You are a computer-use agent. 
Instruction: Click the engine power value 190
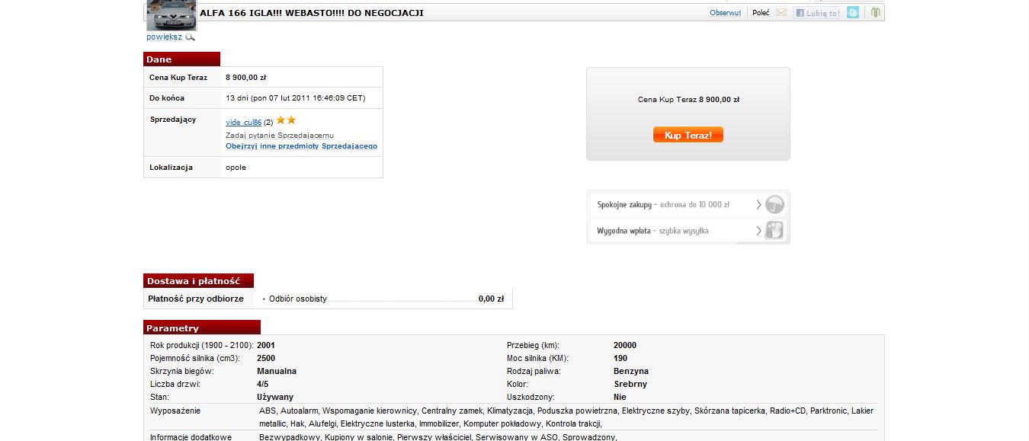(x=620, y=358)
